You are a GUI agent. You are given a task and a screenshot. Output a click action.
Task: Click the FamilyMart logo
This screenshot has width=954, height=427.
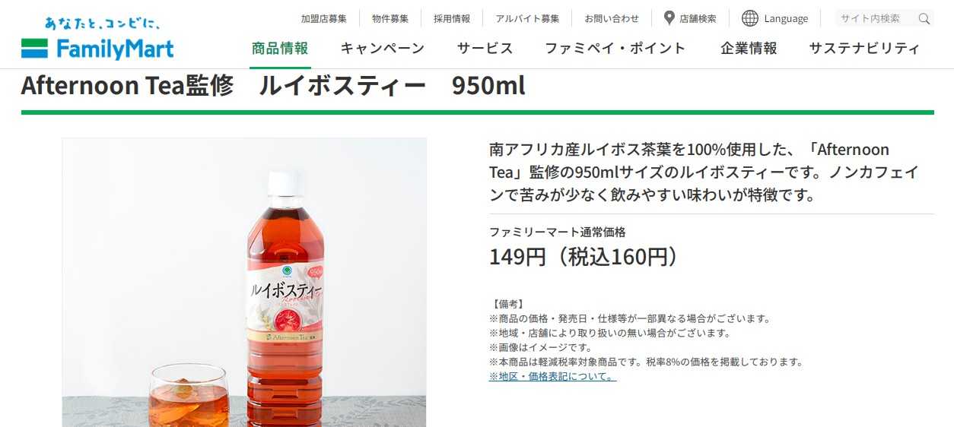(97, 39)
